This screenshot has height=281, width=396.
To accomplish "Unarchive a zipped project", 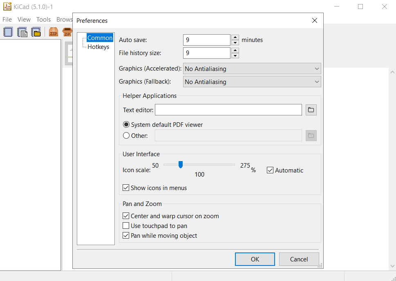I will pos(67,32).
